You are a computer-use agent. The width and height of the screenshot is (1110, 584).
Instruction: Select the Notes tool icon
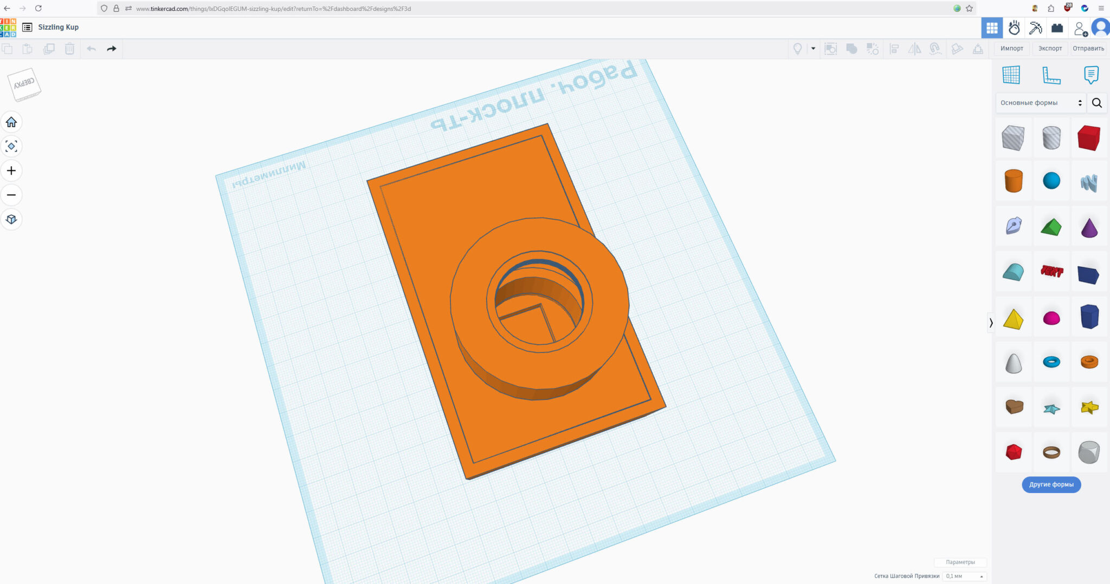pyautogui.click(x=1090, y=75)
